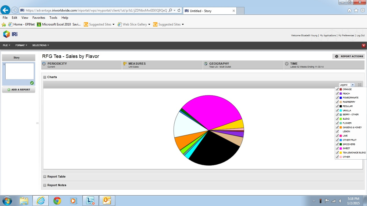Open the FORMAT menu
Image resolution: width=367 pixels, height=206 pixels.
coord(21,45)
